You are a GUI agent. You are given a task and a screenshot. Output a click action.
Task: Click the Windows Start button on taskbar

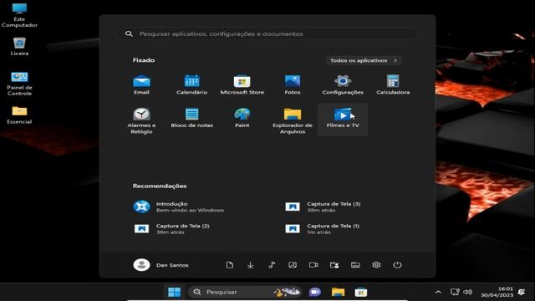(x=175, y=292)
